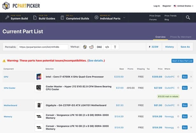
Task: Open the Gigabyte motherboard thumbnail
Action: (39, 105)
